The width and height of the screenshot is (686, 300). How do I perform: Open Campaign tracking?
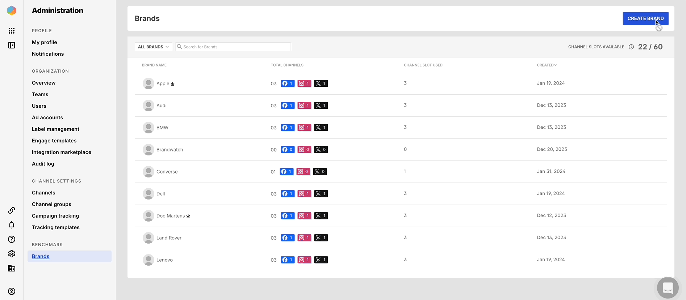click(x=55, y=216)
